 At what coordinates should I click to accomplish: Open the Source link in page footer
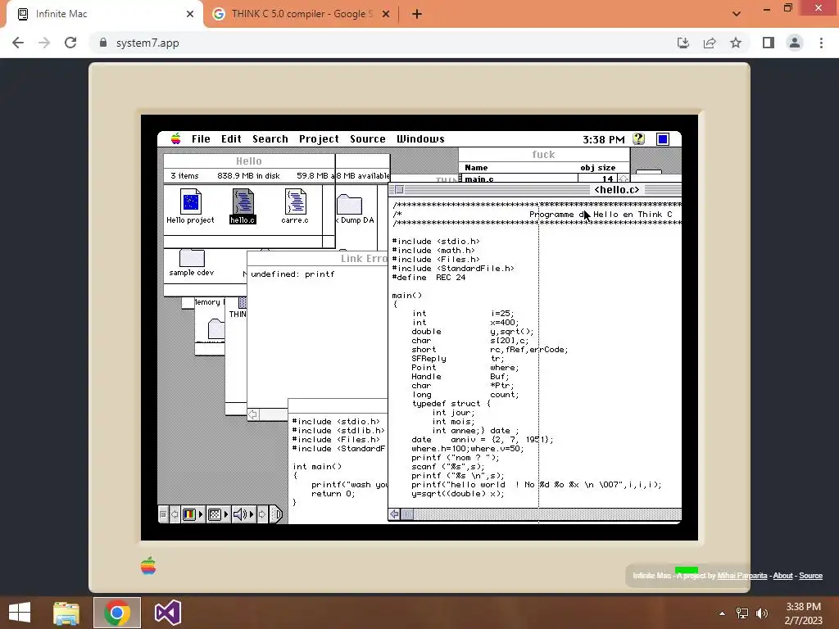click(810, 576)
